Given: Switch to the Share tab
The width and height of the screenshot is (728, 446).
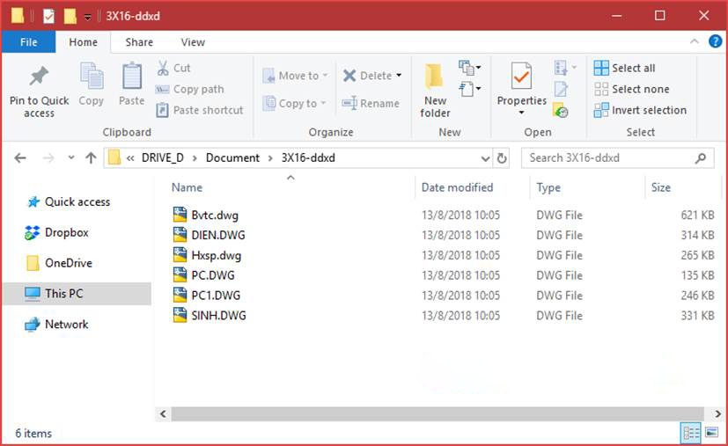Looking at the screenshot, I should (139, 42).
